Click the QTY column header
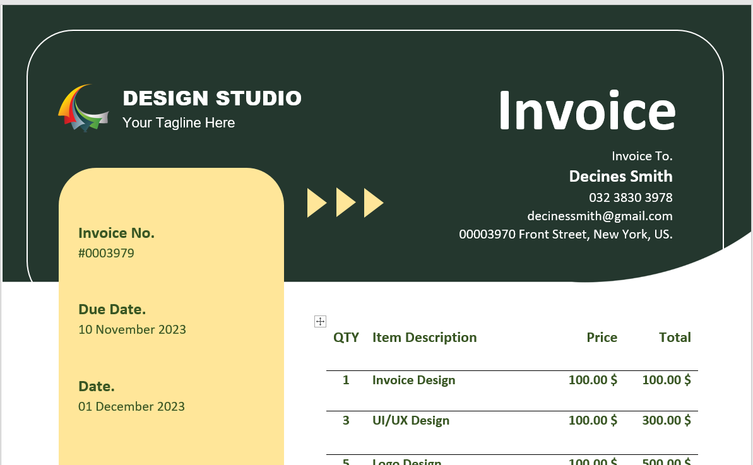This screenshot has height=465, width=753. 346,338
